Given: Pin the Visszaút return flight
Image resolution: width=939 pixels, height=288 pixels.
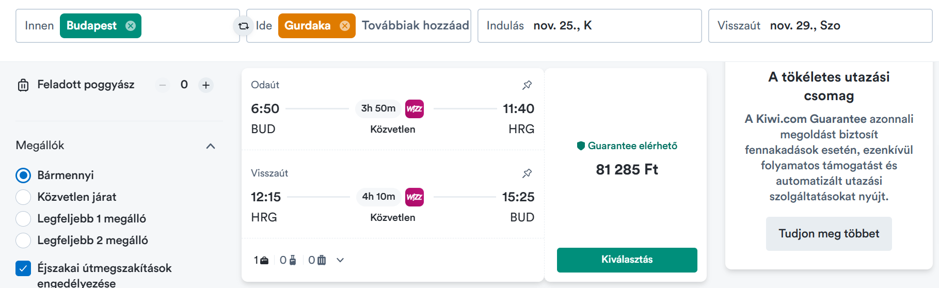Looking at the screenshot, I should [x=527, y=173].
